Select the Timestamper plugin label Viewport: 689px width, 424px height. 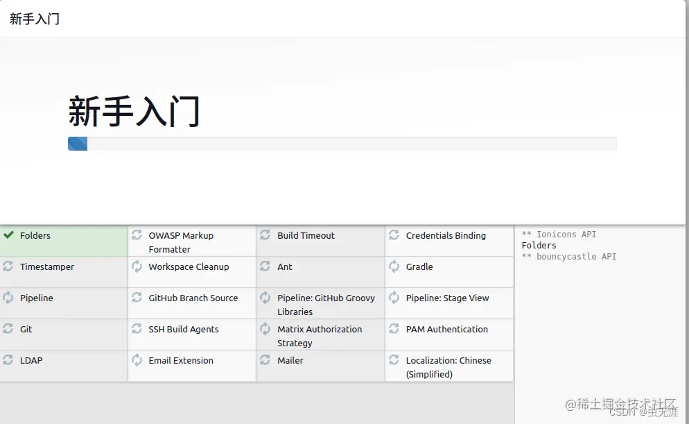[x=47, y=267]
